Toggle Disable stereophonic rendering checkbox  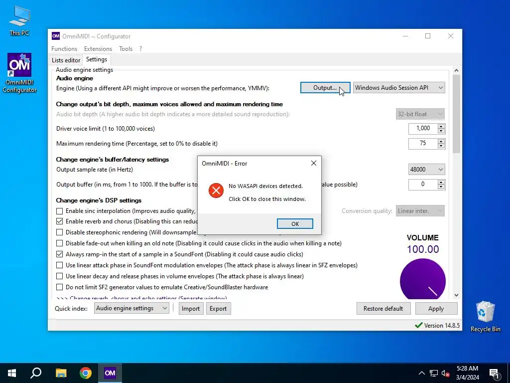60,232
